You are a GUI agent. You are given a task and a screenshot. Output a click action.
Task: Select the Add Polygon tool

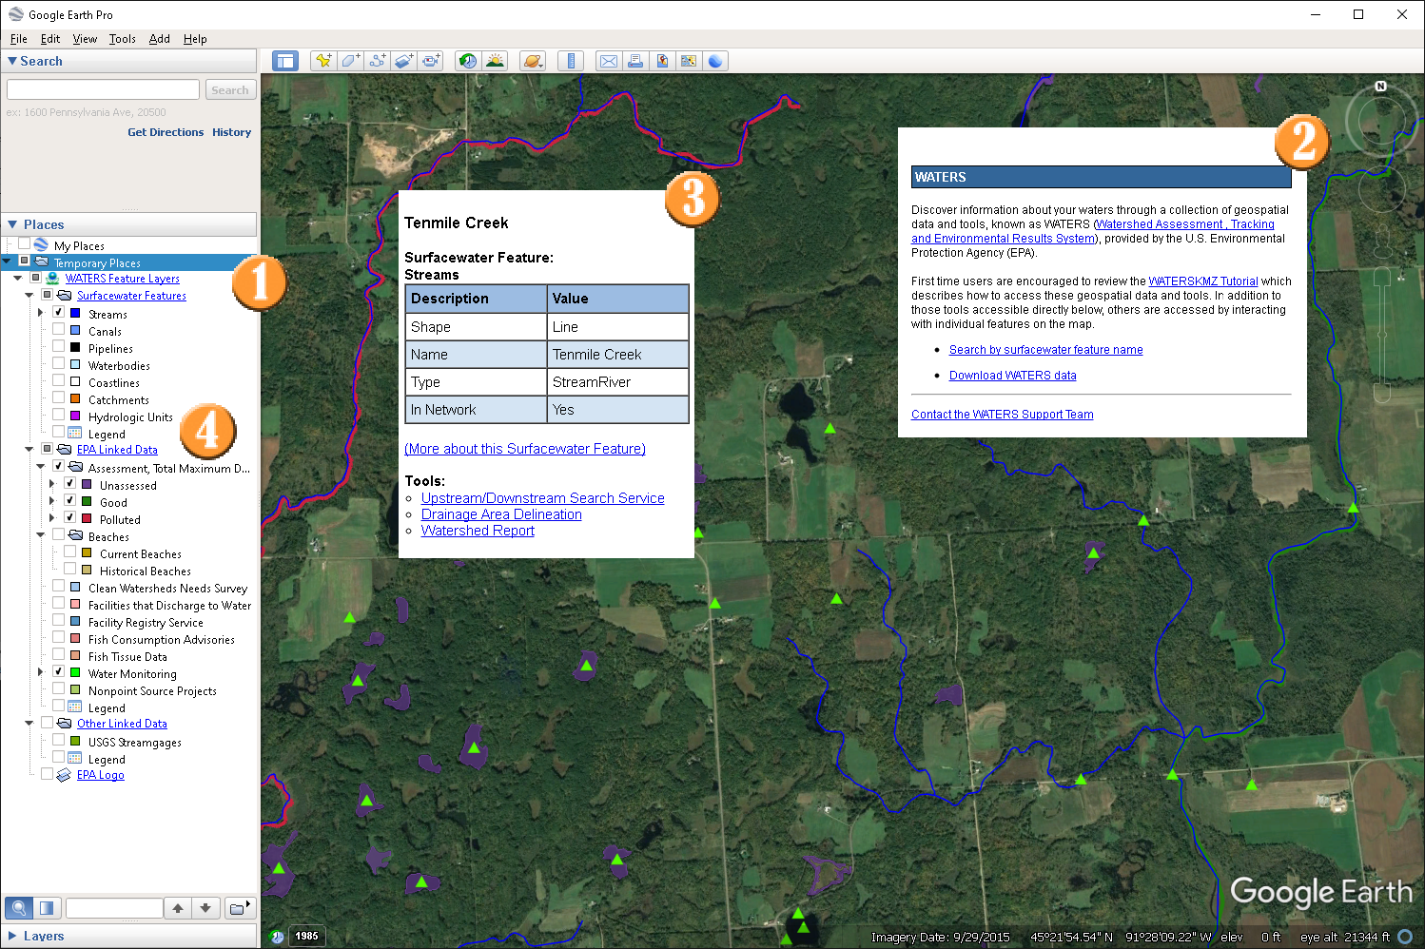tap(350, 61)
